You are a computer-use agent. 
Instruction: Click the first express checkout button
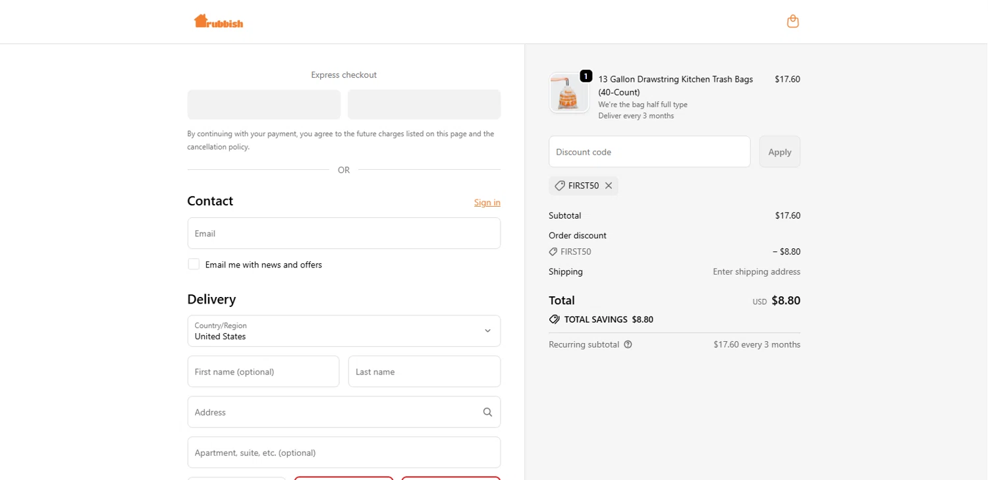pyautogui.click(x=264, y=105)
